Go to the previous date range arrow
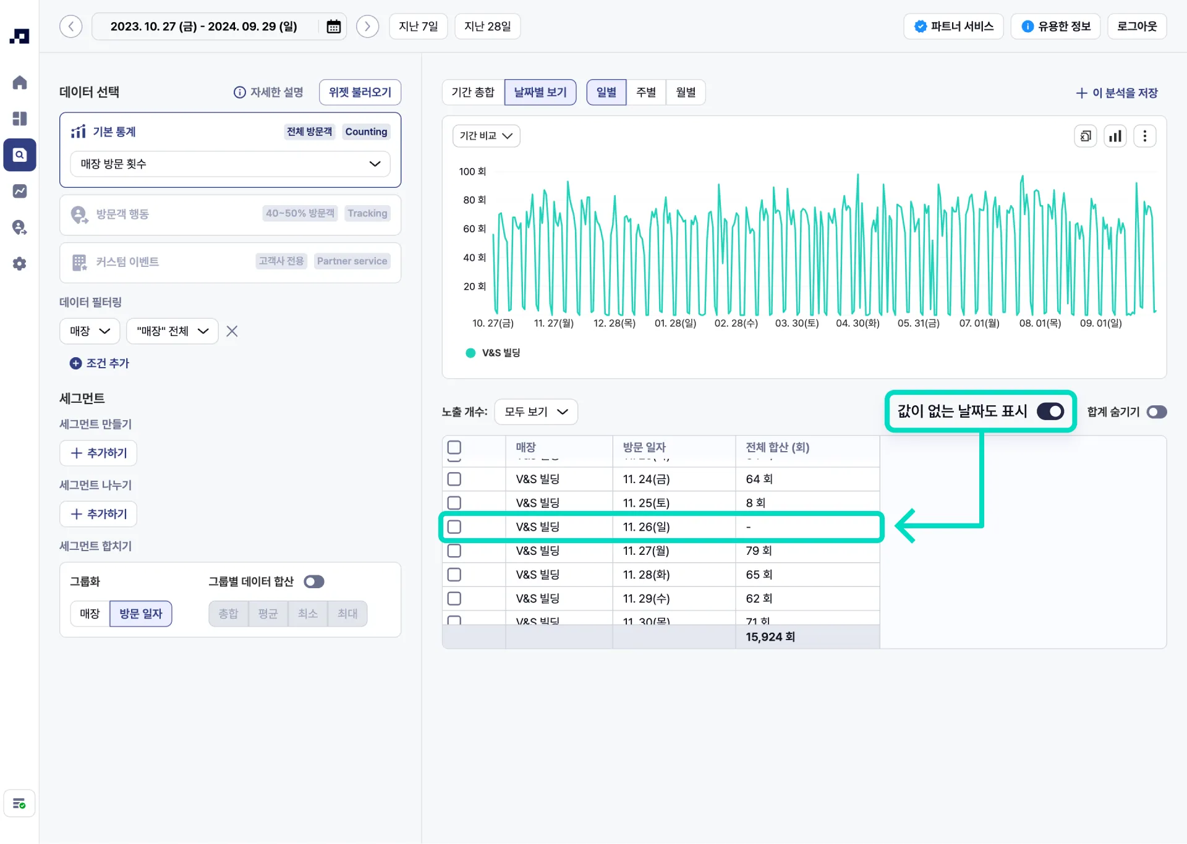The image size is (1187, 844). pyautogui.click(x=71, y=27)
